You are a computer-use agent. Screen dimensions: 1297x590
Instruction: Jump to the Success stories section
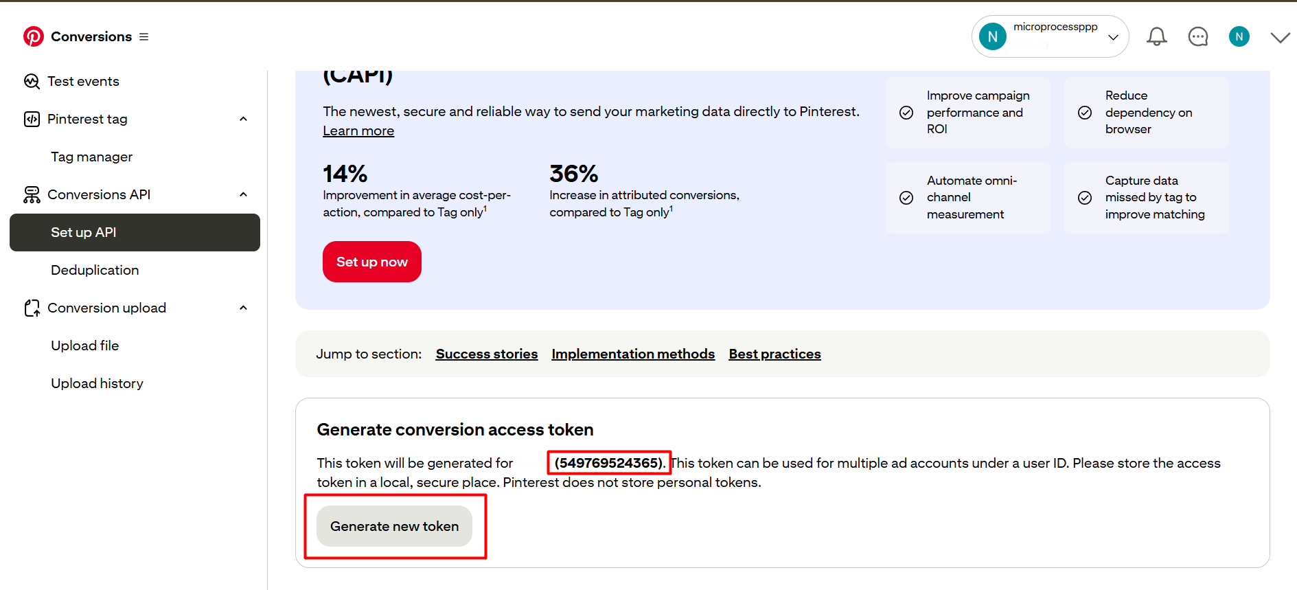pyautogui.click(x=486, y=354)
